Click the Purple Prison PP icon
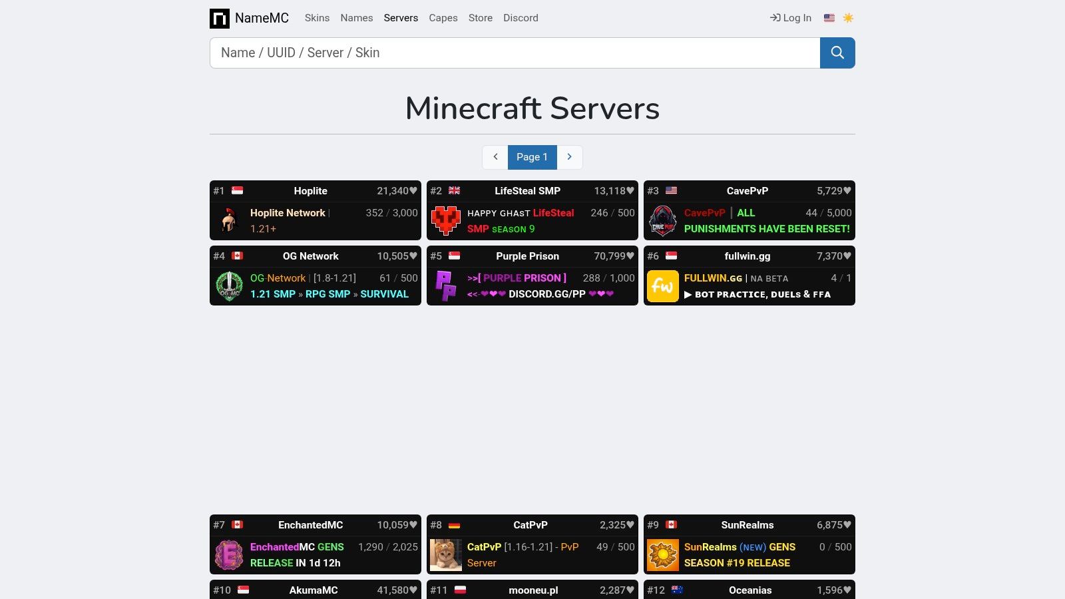The height and width of the screenshot is (599, 1065). pos(446,286)
